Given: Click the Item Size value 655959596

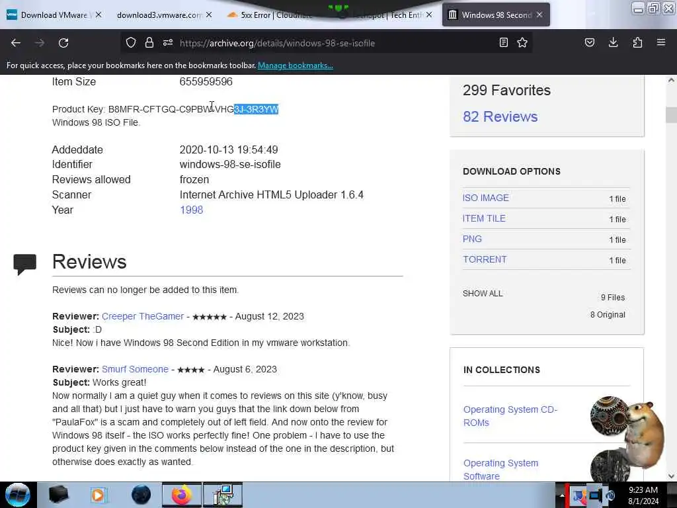Looking at the screenshot, I should [206, 81].
